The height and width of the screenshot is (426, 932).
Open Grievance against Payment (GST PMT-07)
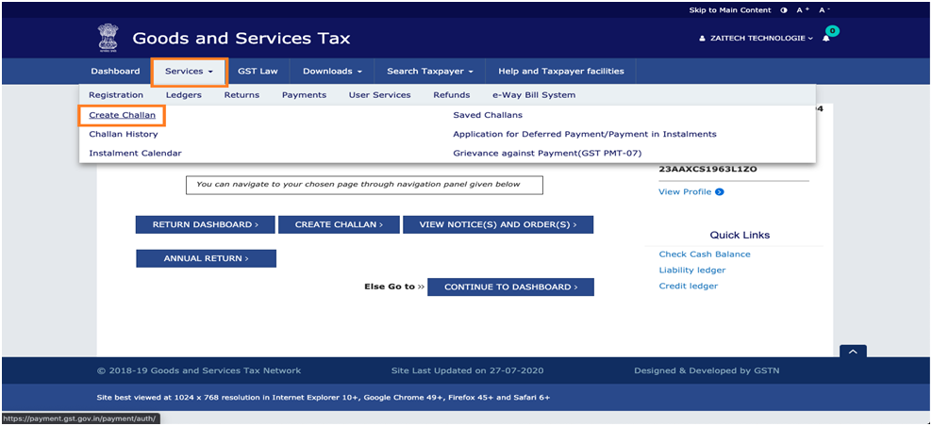click(547, 154)
